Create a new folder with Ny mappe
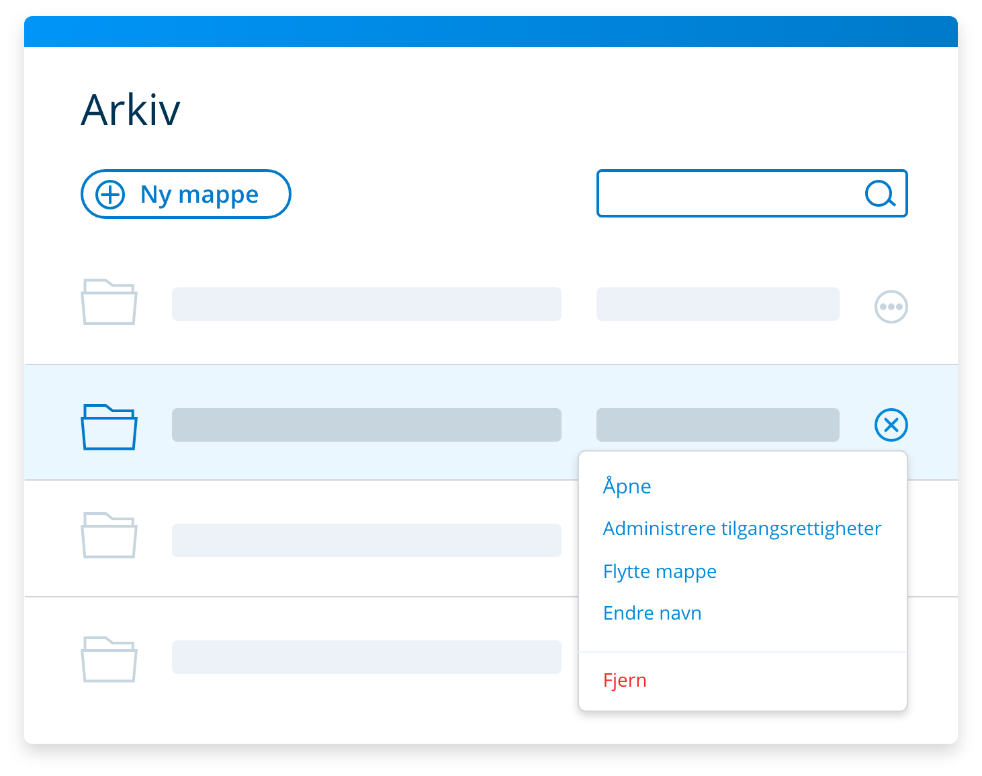 click(x=186, y=195)
